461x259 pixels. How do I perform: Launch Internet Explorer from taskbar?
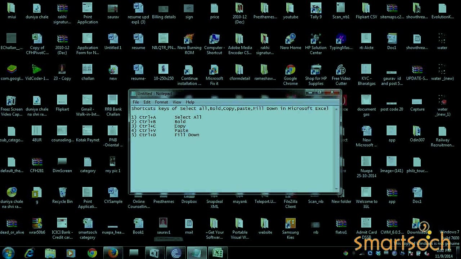pyautogui.click(x=29, y=253)
